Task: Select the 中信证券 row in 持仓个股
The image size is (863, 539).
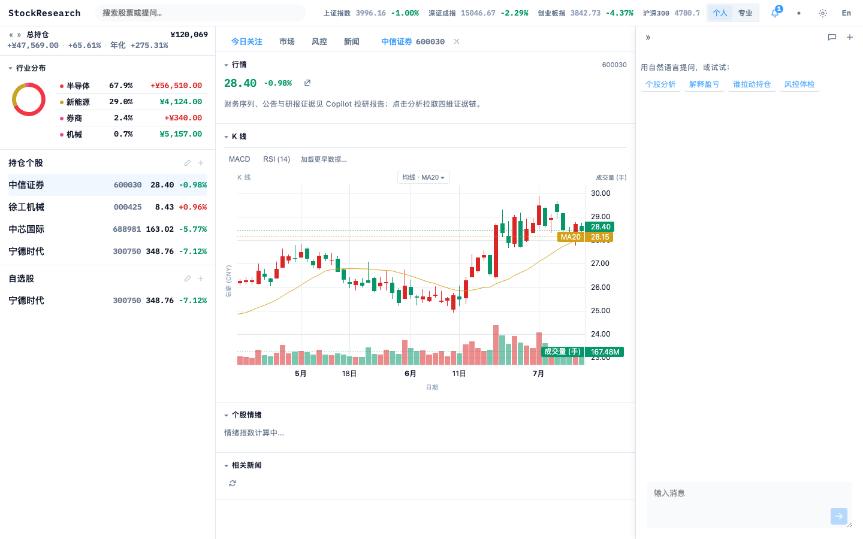Action: click(108, 185)
